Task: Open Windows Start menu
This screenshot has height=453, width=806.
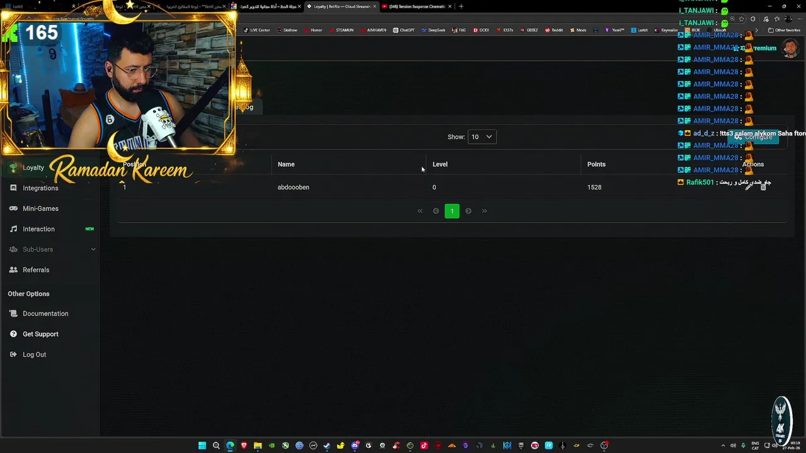Action: [202, 445]
